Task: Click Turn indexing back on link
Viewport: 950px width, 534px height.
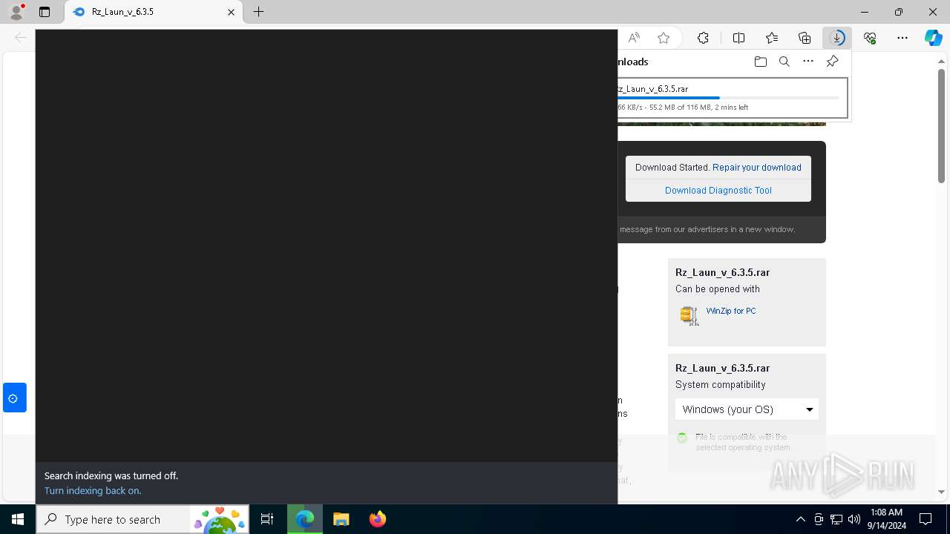Action: (x=93, y=490)
